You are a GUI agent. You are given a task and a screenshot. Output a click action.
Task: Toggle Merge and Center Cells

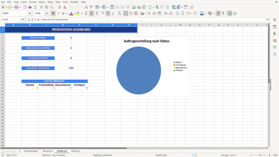[x=126, y=13]
